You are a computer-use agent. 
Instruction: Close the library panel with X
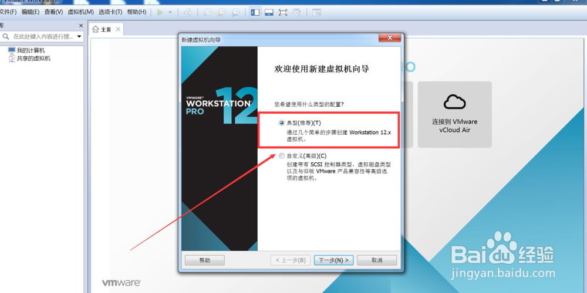81,26
